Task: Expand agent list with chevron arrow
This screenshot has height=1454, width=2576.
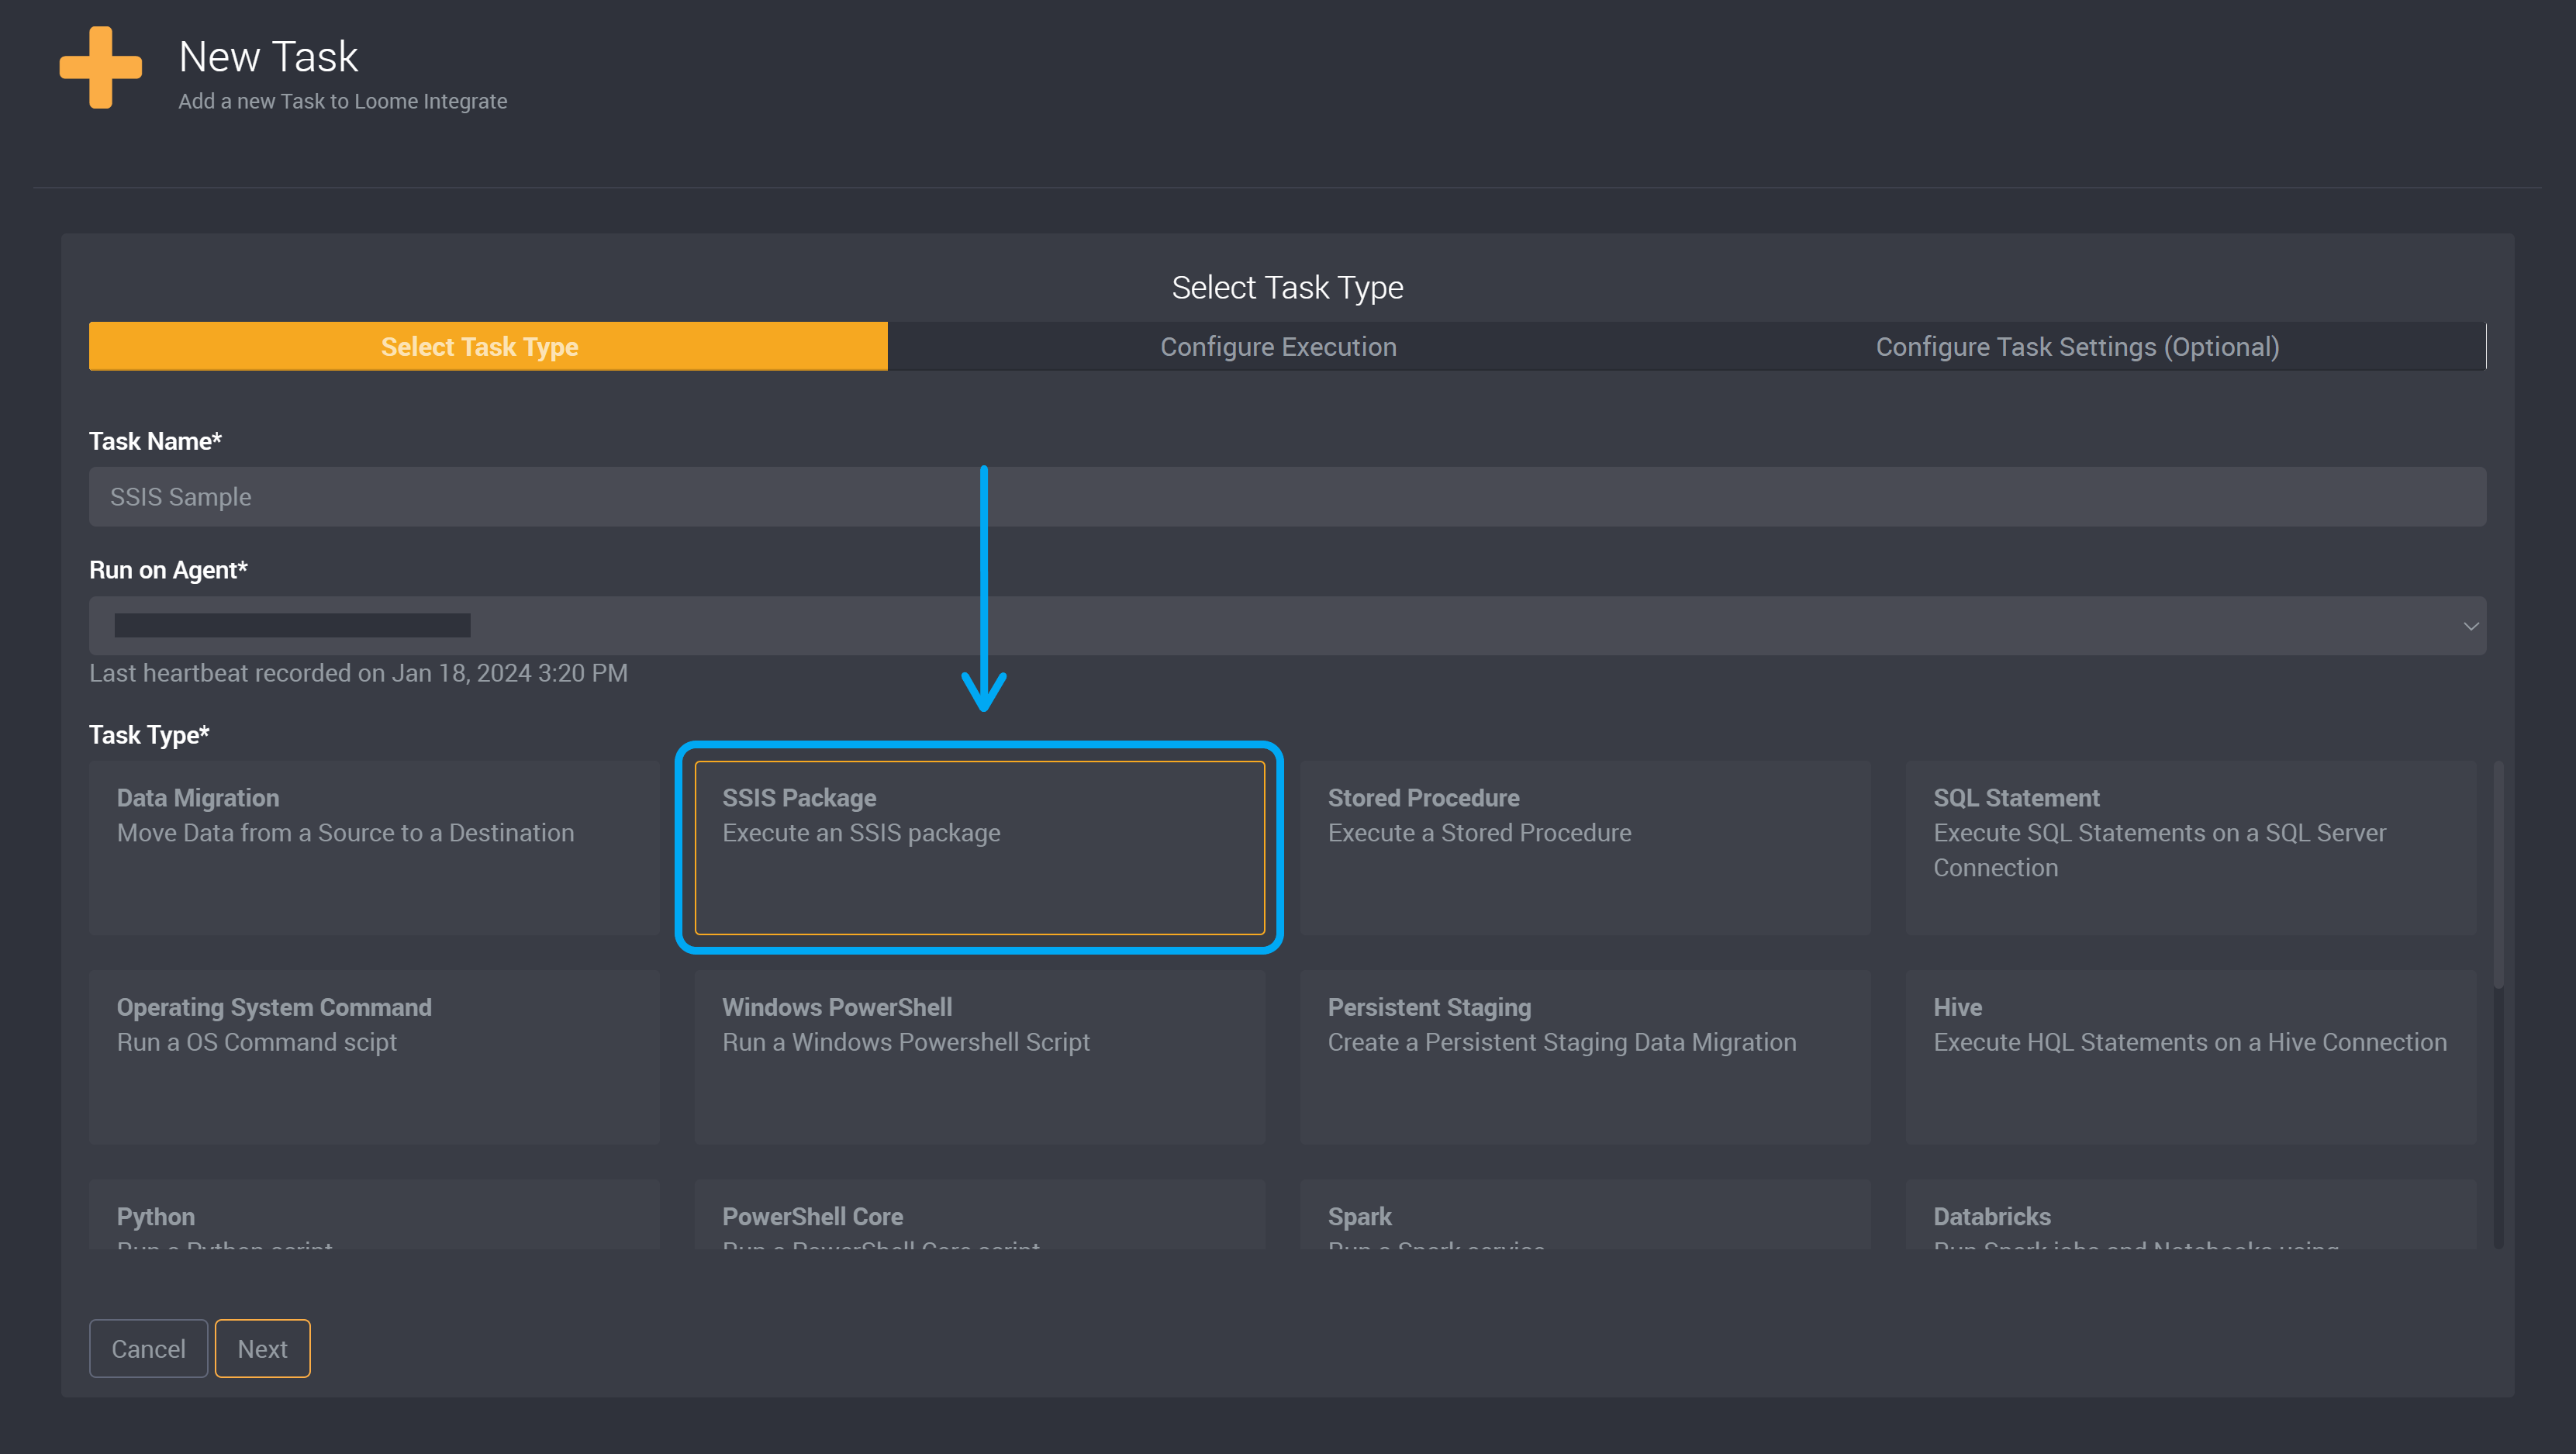Action: coord(2470,626)
